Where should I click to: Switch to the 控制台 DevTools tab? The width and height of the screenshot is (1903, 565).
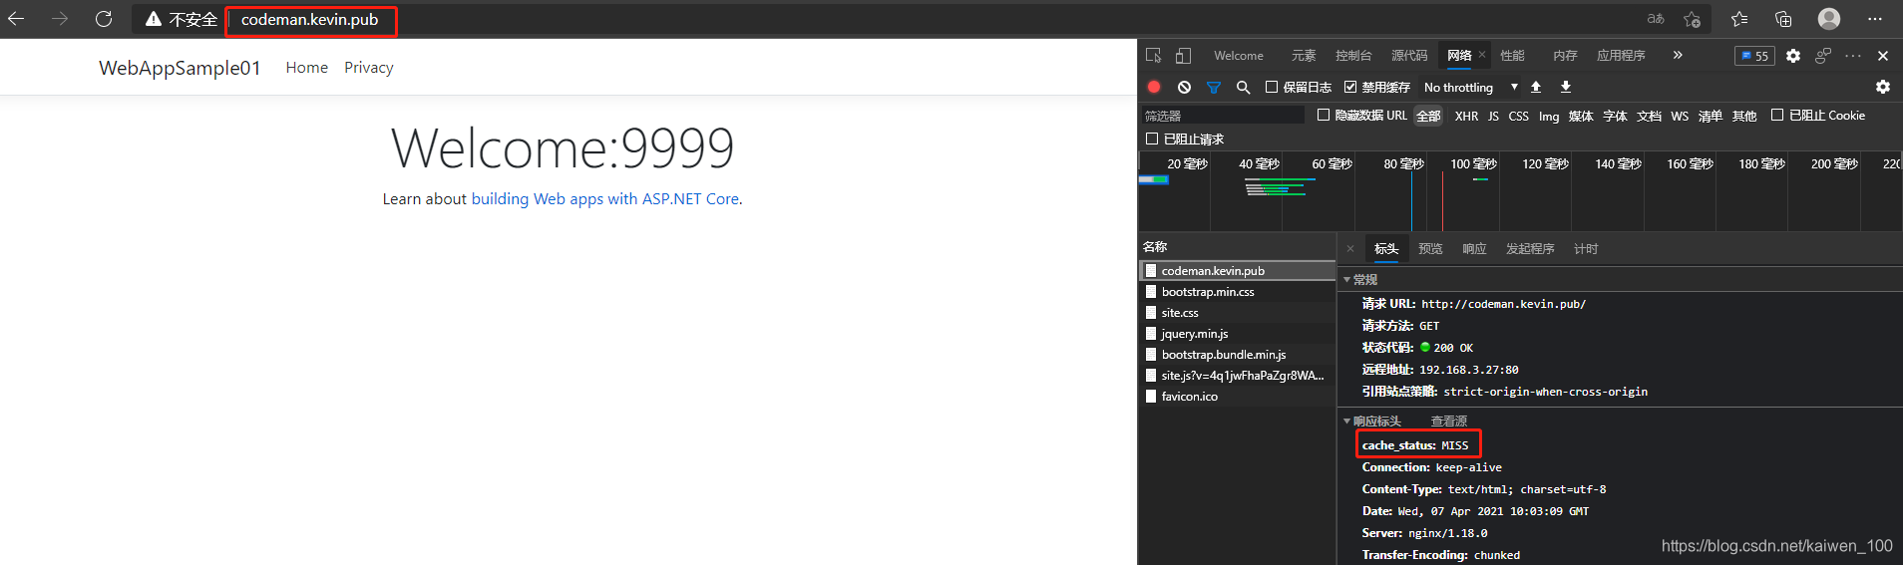tap(1353, 56)
